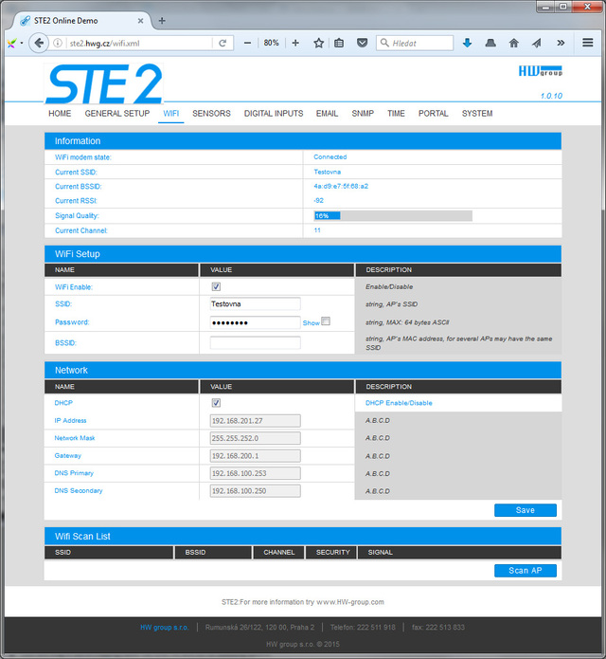Image resolution: width=606 pixels, height=659 pixels.
Task: Open a new browser tab
Action: coord(162,20)
